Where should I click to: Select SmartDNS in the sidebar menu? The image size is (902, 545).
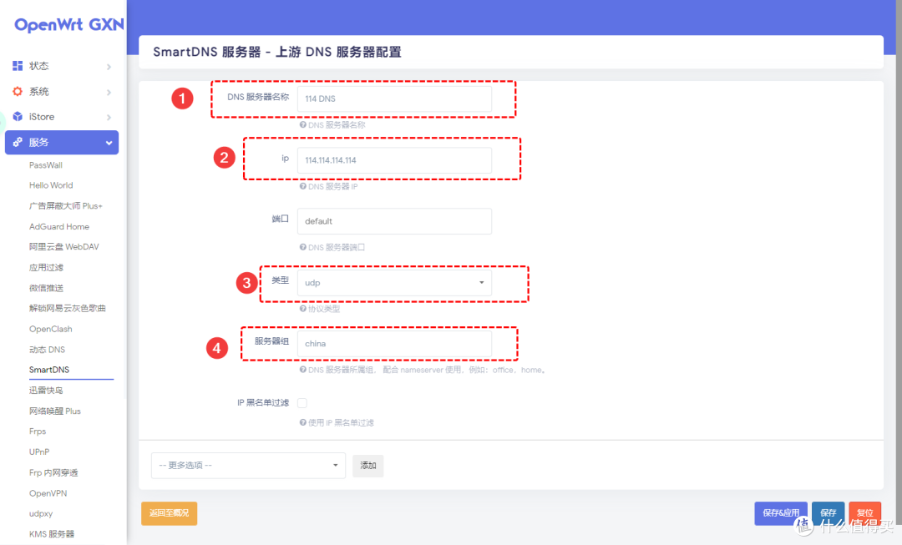(53, 369)
